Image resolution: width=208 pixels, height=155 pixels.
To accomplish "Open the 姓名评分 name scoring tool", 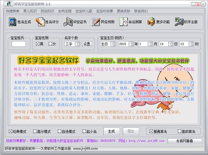I will tap(47, 22).
